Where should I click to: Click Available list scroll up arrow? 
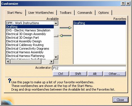(x=56, y=23)
